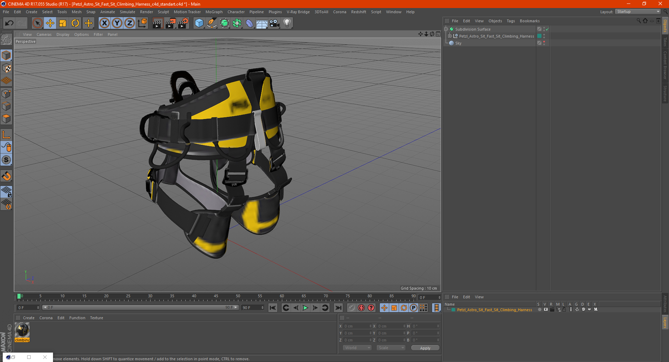Select Points mode in left sidebar

[x=6, y=94]
